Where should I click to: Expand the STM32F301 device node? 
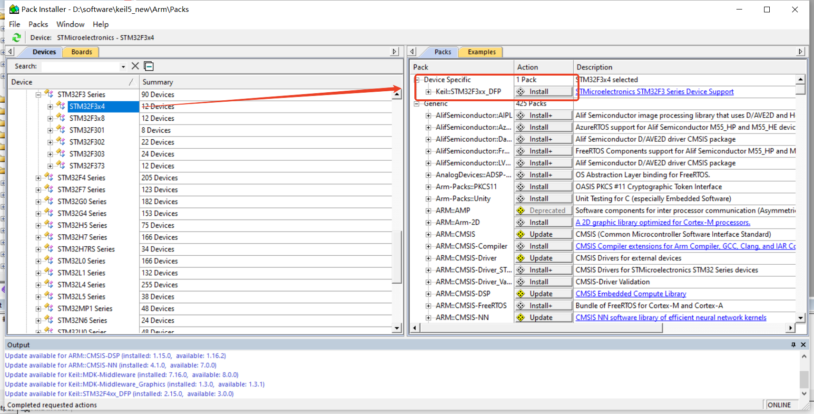click(x=50, y=130)
